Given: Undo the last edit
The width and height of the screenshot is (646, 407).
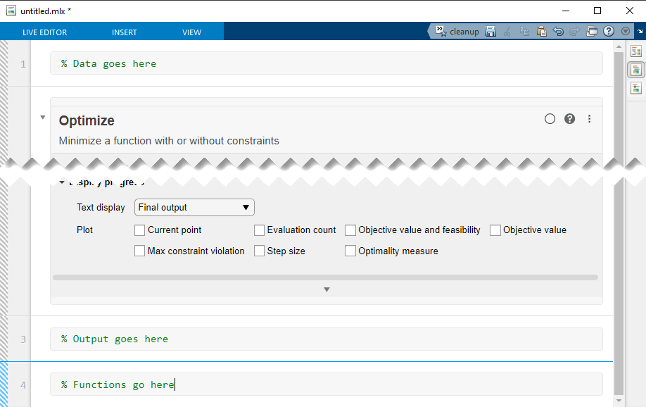Looking at the screenshot, I should (x=557, y=31).
